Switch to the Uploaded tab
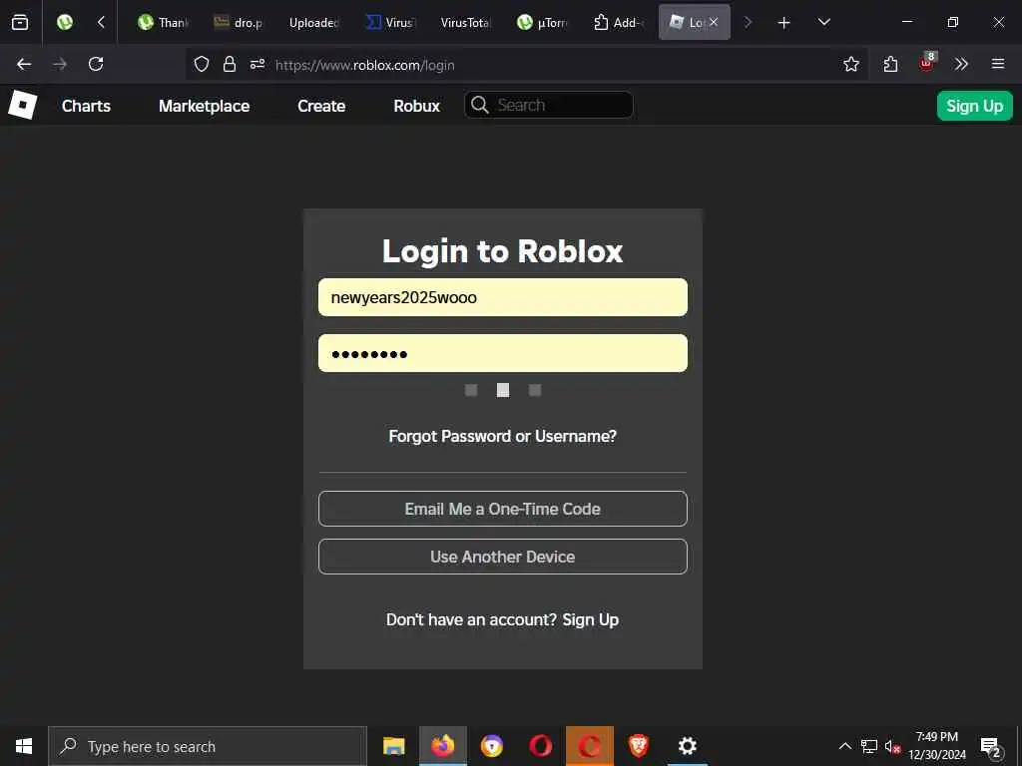This screenshot has width=1022, height=766. click(314, 22)
